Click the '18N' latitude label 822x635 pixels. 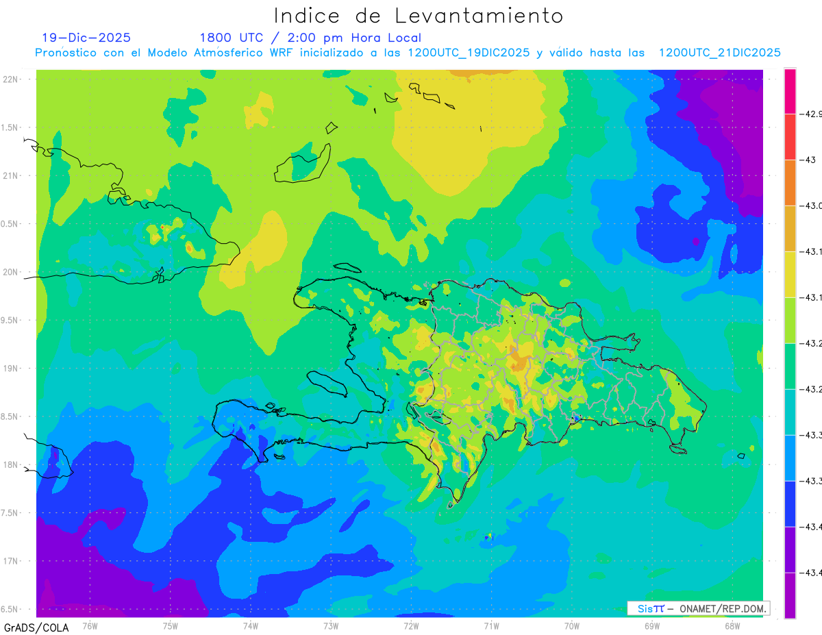tap(11, 464)
